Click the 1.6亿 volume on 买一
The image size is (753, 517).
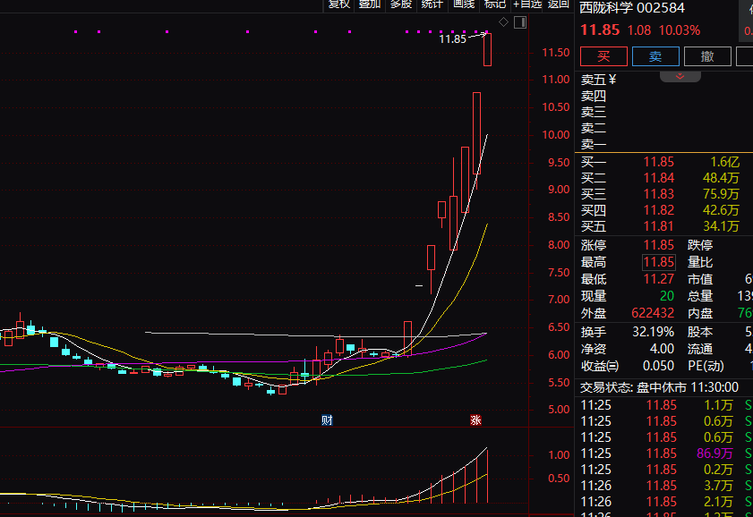pos(724,162)
